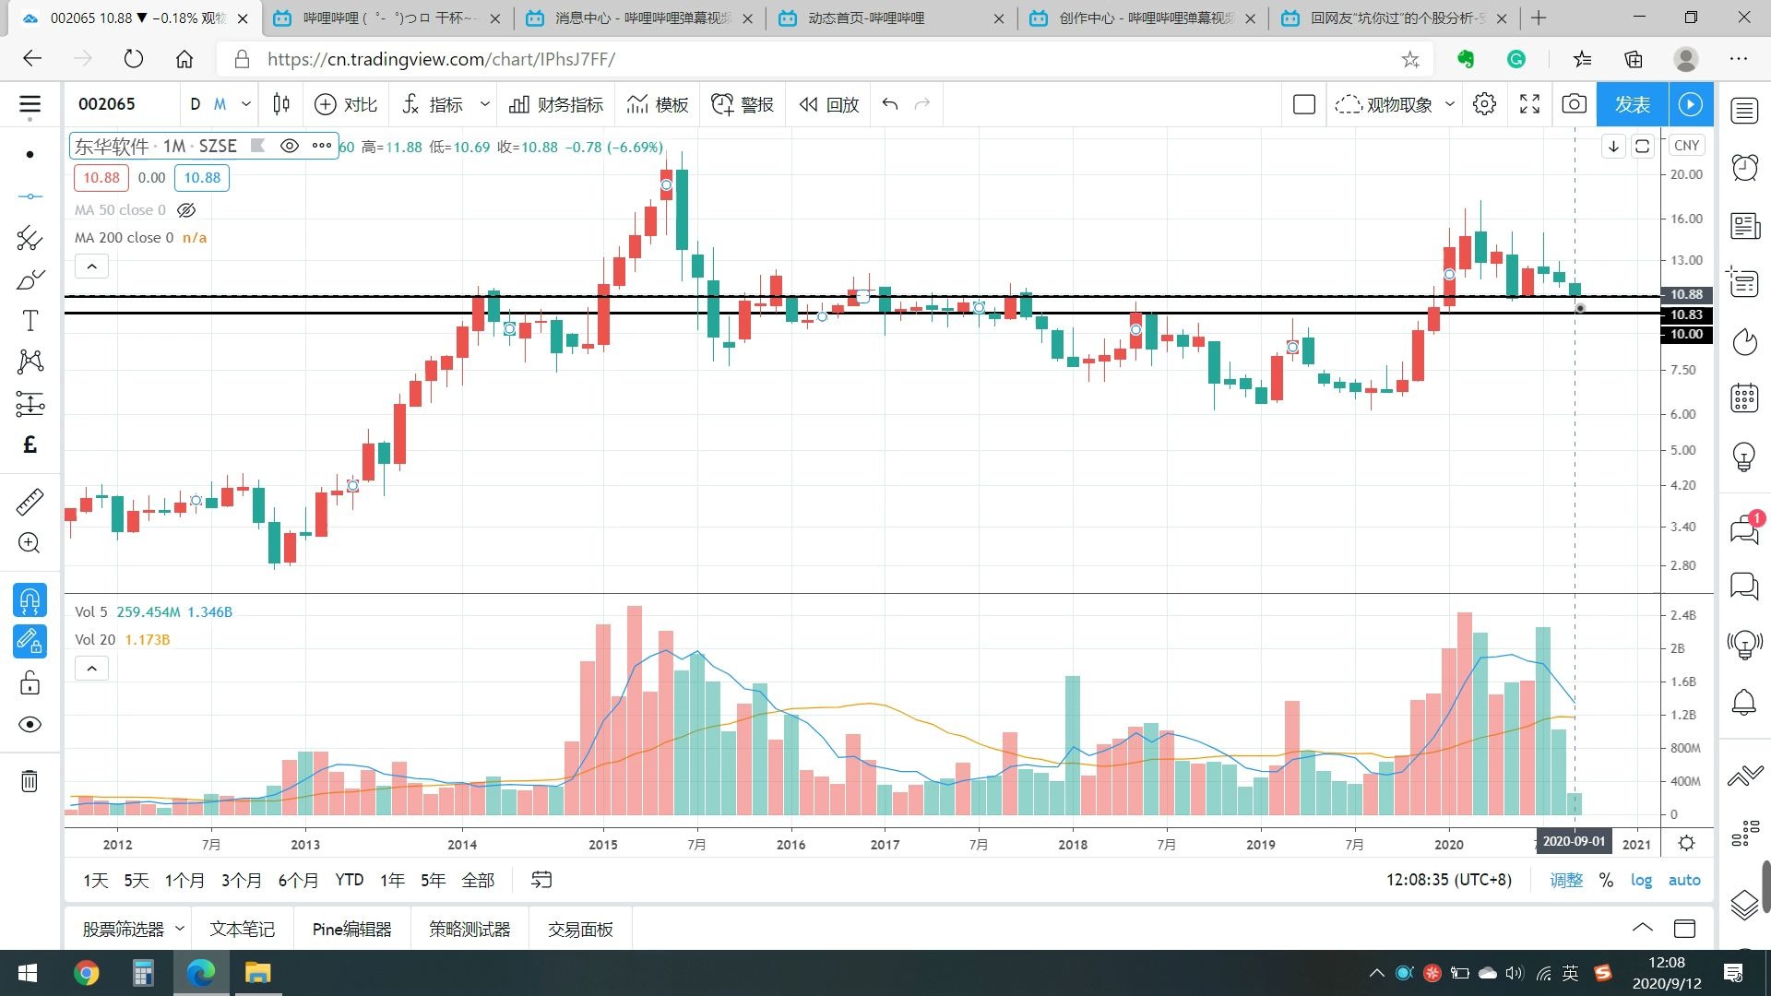
Task: Open the alerts alarm clock panel
Action: [x=1744, y=168]
